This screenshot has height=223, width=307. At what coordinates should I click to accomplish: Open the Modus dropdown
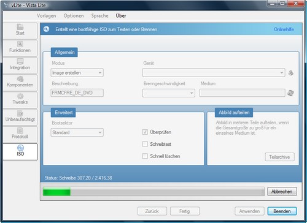point(77,73)
